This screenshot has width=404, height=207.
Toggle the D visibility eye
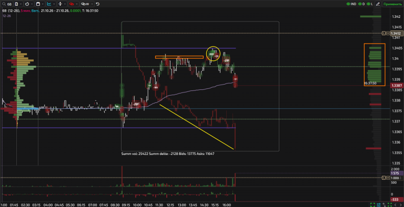360,4
